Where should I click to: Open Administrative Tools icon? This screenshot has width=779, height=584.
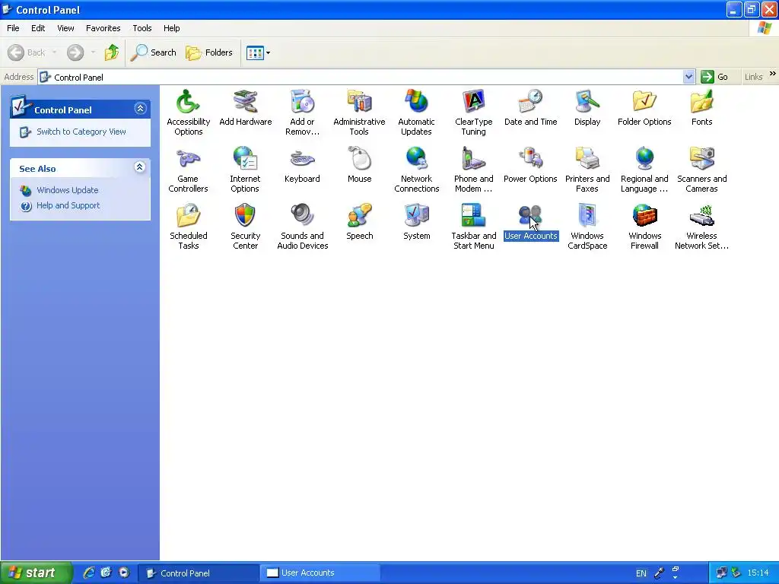[x=359, y=113]
